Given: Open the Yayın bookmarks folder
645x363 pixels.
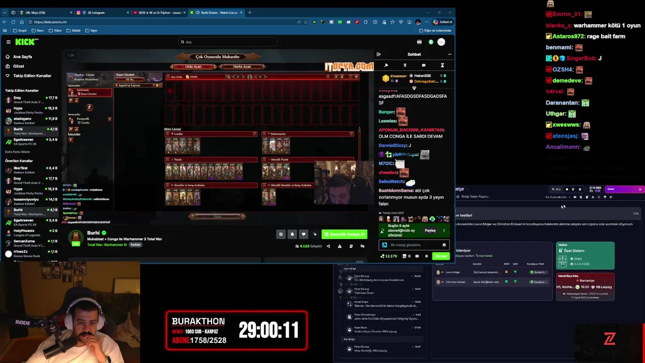Looking at the screenshot, I should [92, 31].
